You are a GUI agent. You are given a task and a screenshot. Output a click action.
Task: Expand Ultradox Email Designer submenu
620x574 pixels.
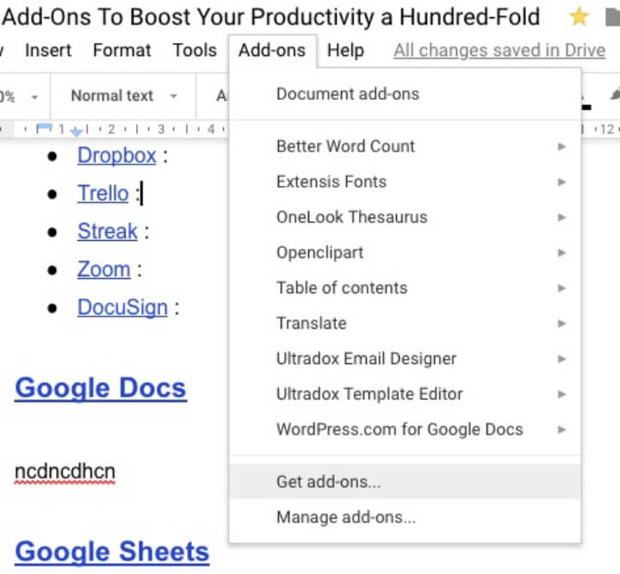[405, 359]
